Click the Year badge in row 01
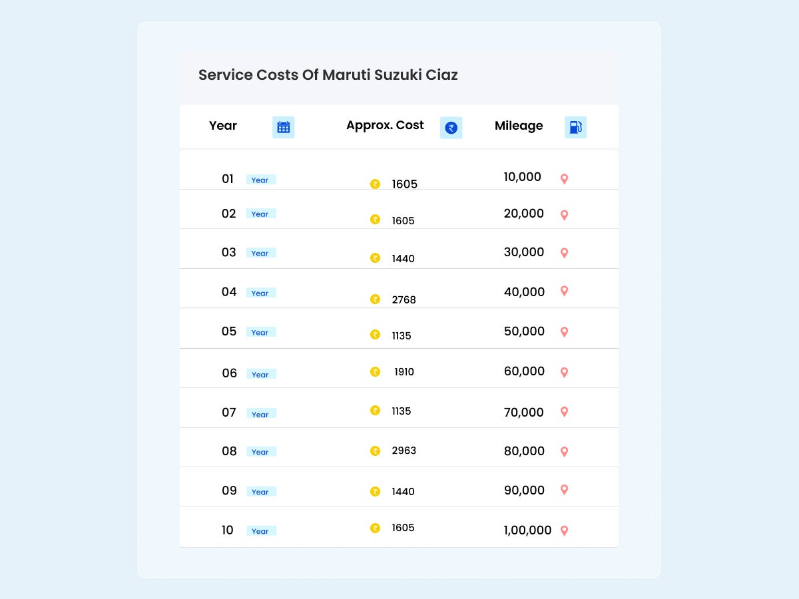The width and height of the screenshot is (799, 599). pyautogui.click(x=260, y=180)
